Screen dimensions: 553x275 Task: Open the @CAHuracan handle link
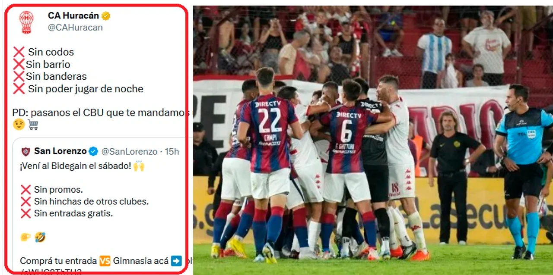(75, 28)
